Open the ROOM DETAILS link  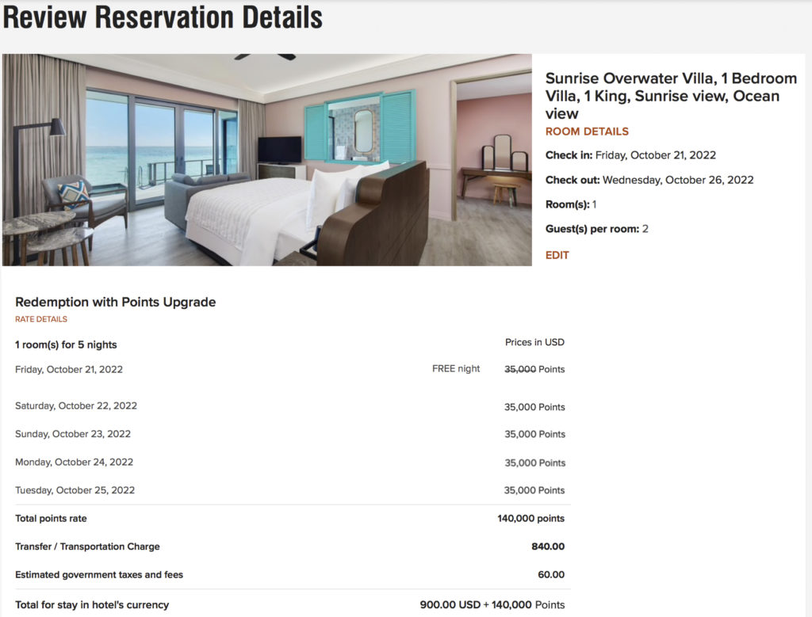tap(587, 131)
